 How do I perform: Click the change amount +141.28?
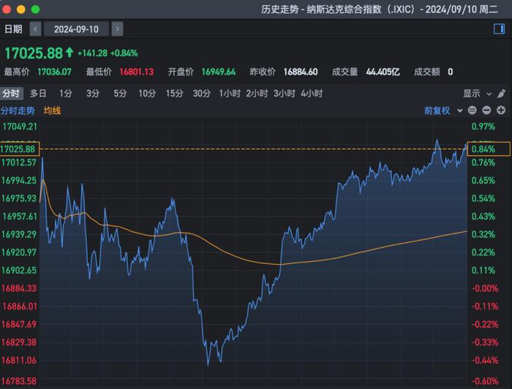(x=92, y=53)
